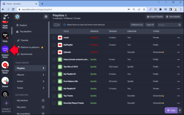Open the settings gear in sidebar

[x=46, y=17]
